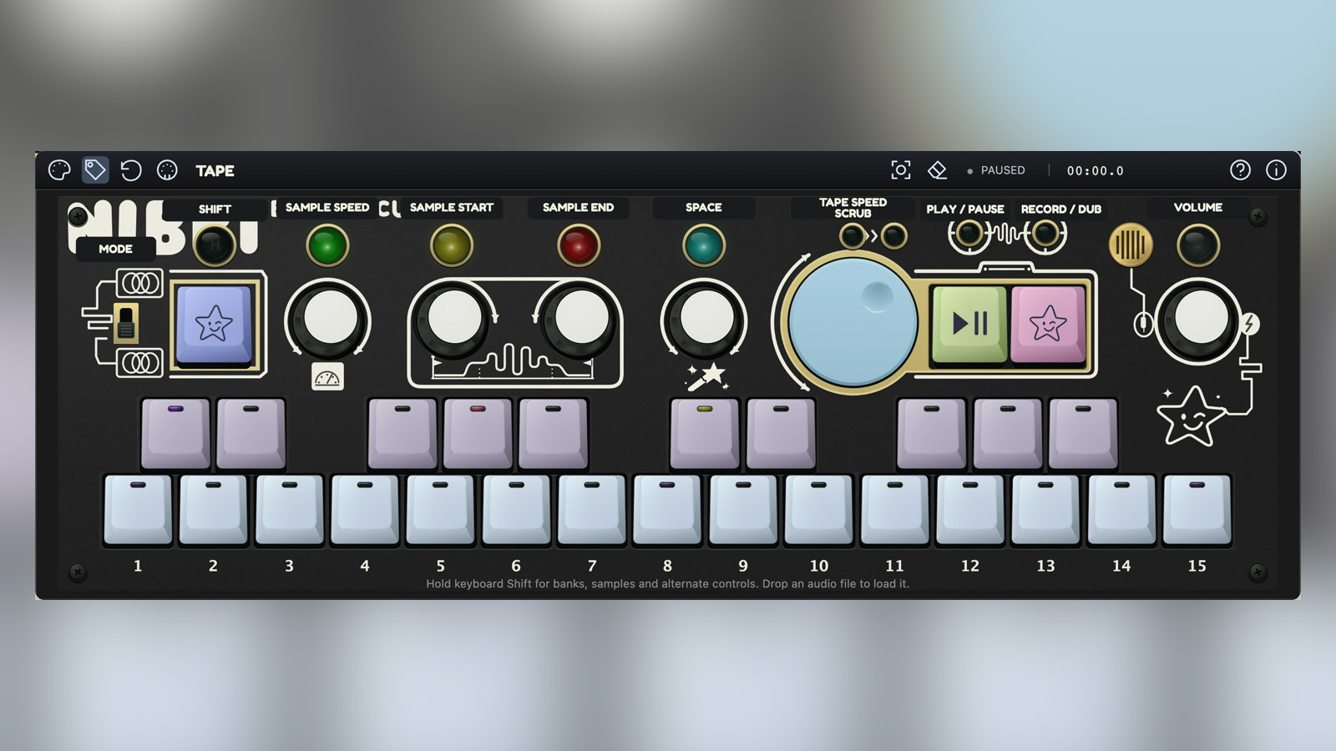The width and height of the screenshot is (1336, 751).
Task: Click the Space knob
Action: click(706, 320)
